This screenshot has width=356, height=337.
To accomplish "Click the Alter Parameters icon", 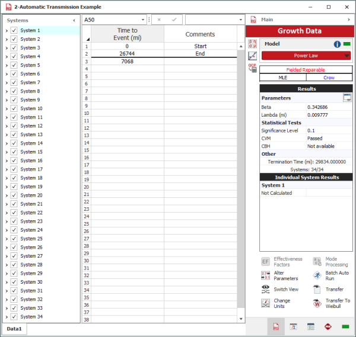I will [x=267, y=276].
